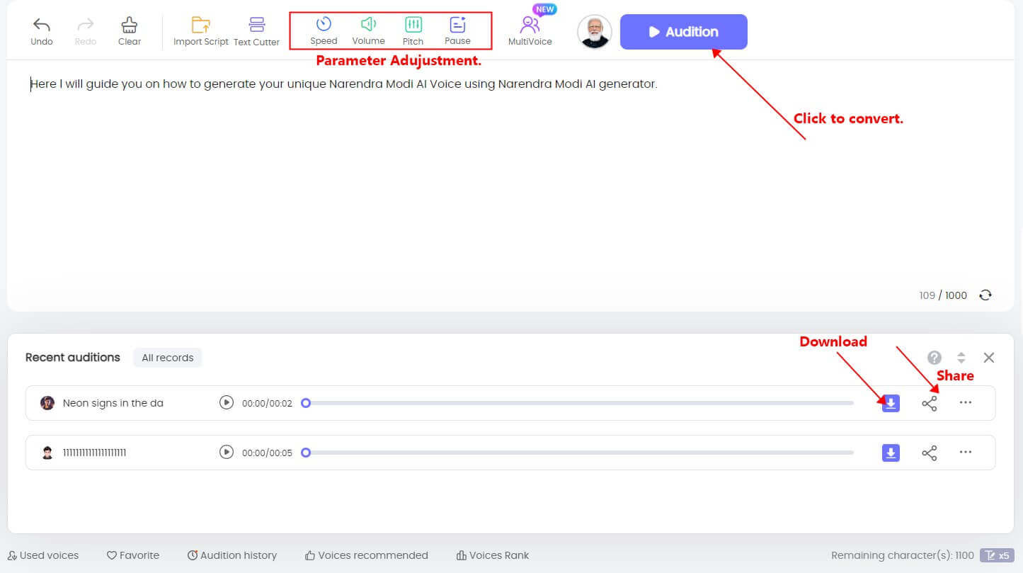Play the "Neon signs in the da" audition
Screen dimensions: 1023x573
(x=226, y=403)
